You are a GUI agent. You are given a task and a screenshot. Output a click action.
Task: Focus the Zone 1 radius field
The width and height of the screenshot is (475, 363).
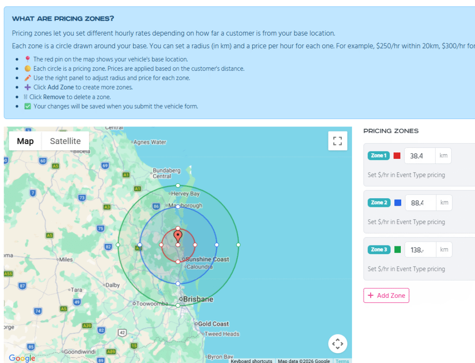pyautogui.click(x=419, y=156)
